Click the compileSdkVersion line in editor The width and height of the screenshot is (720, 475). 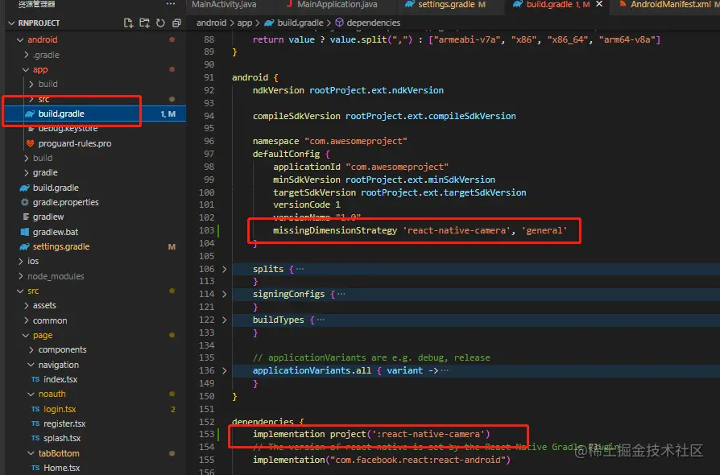click(384, 116)
